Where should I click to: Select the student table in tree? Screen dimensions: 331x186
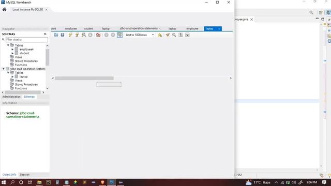pyautogui.click(x=24, y=53)
